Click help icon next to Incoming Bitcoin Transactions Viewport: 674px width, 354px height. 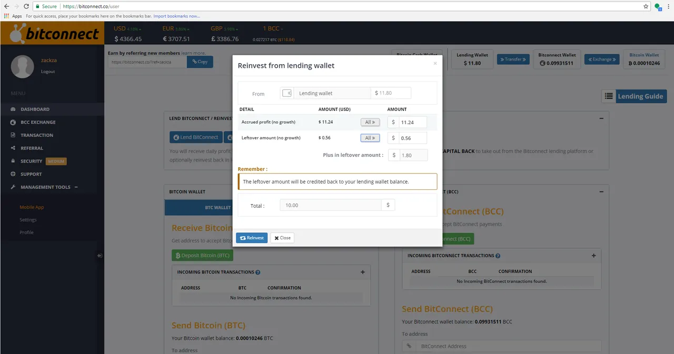point(258,272)
